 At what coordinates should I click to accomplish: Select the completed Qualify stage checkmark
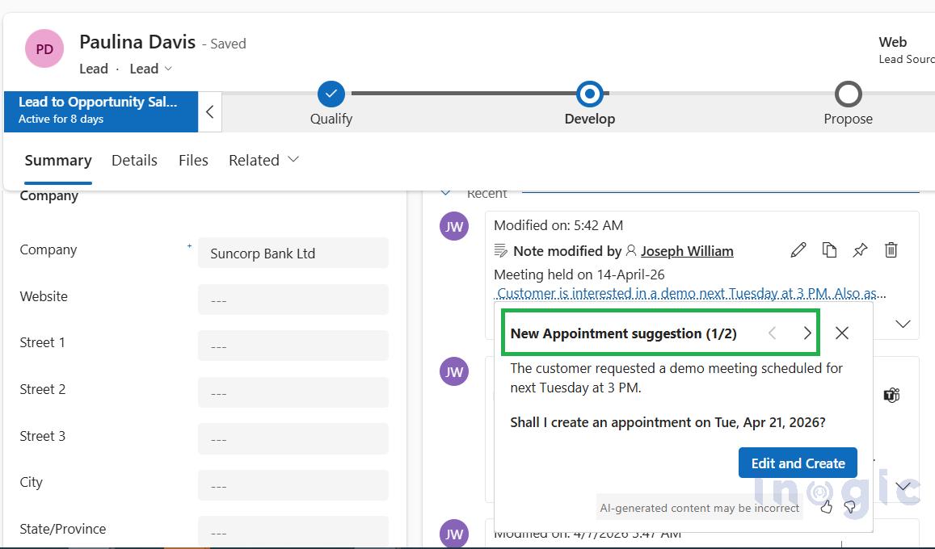tap(331, 94)
